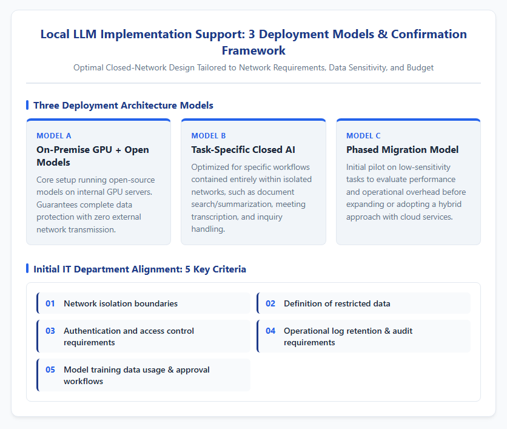Click the 04 number badge

(270, 331)
